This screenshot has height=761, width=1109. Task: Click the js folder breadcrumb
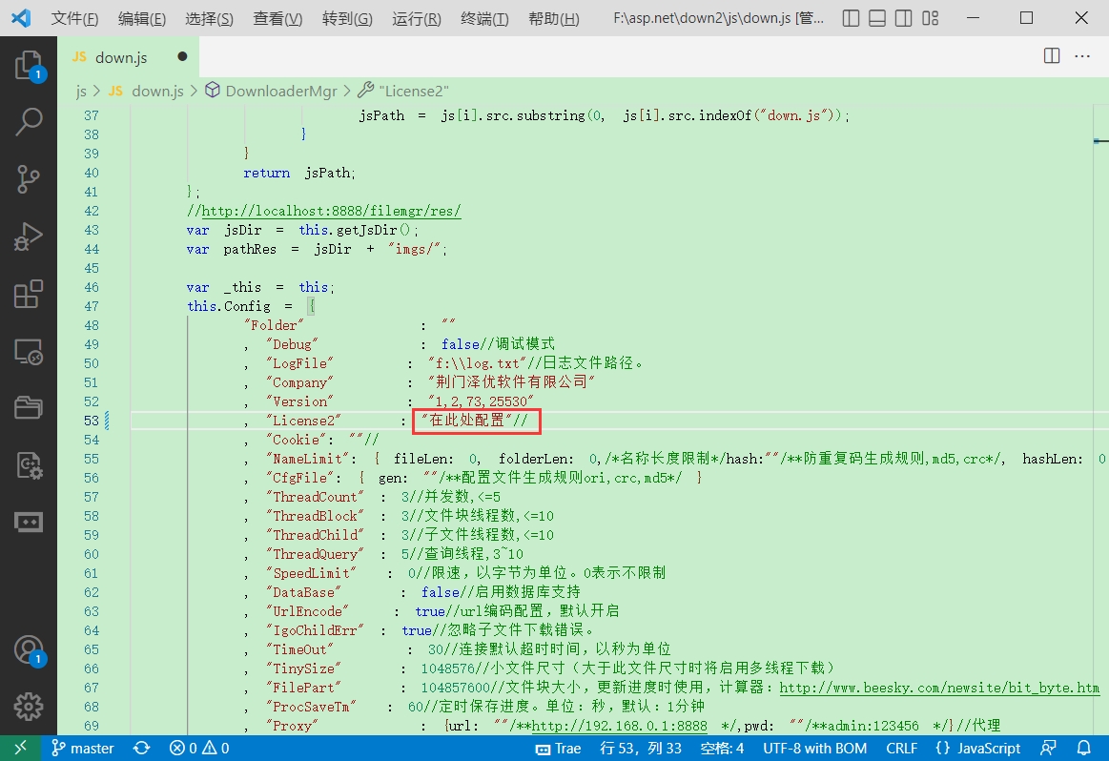(x=81, y=91)
